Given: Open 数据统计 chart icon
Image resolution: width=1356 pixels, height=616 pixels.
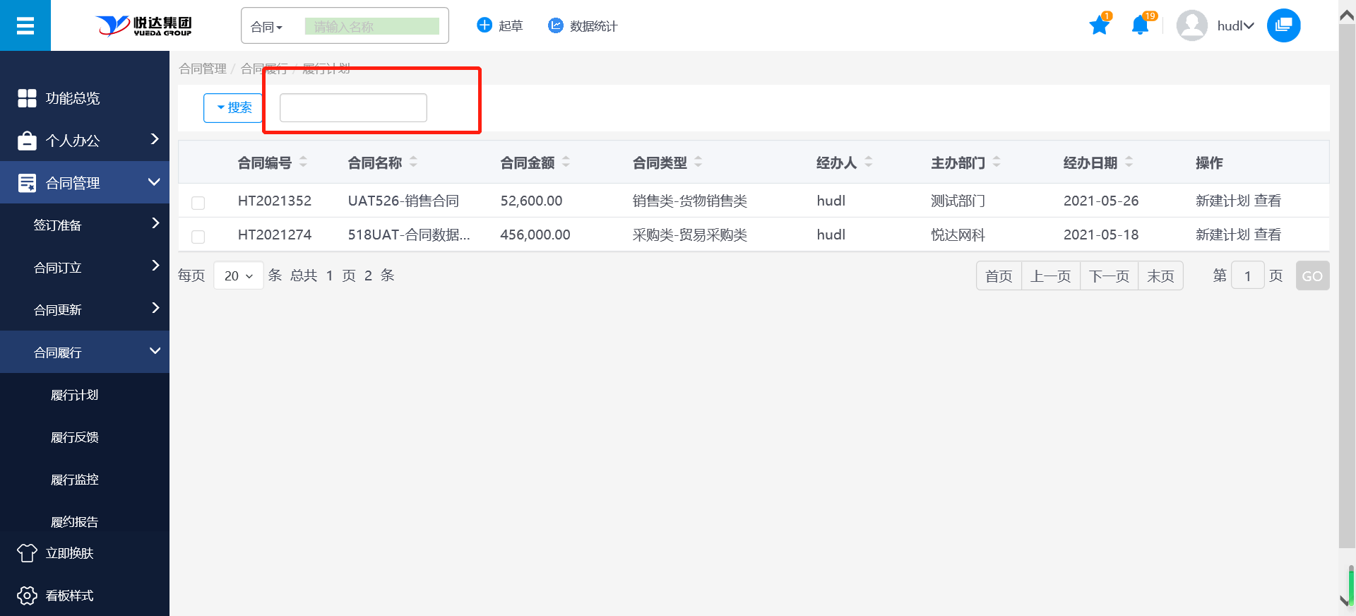Looking at the screenshot, I should coord(556,25).
